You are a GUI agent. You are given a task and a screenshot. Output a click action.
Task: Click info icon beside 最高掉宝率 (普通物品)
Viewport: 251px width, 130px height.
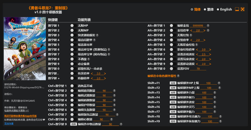point(109,50)
